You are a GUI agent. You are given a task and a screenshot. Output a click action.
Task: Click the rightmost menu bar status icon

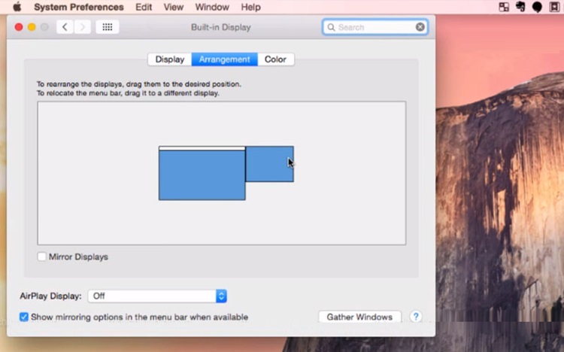coord(554,7)
